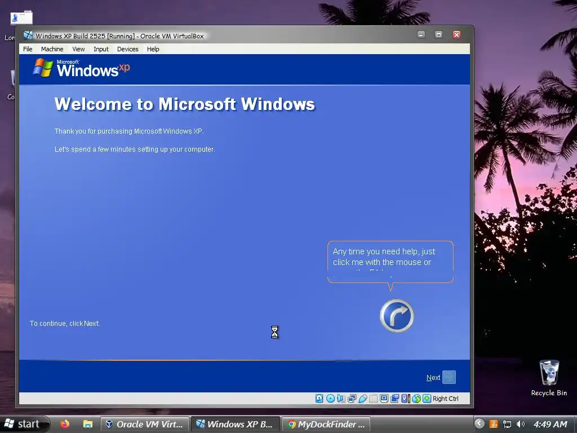Click the 'Right Ctrl' host key label
The width and height of the screenshot is (577, 433).
tap(446, 399)
